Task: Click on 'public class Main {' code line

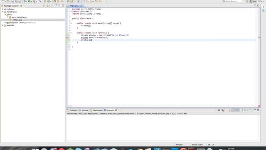Action: pyautogui.click(x=83, y=18)
